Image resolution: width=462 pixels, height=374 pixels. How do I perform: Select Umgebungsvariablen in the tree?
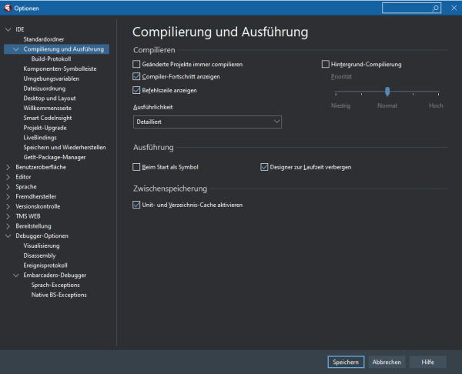pyautogui.click(x=52, y=78)
